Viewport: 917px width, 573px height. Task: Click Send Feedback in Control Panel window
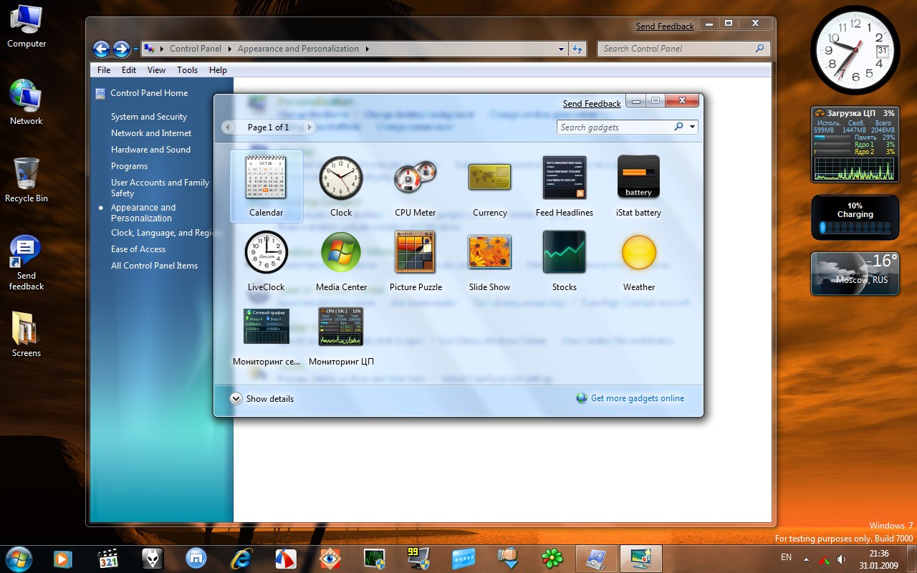pyautogui.click(x=665, y=27)
